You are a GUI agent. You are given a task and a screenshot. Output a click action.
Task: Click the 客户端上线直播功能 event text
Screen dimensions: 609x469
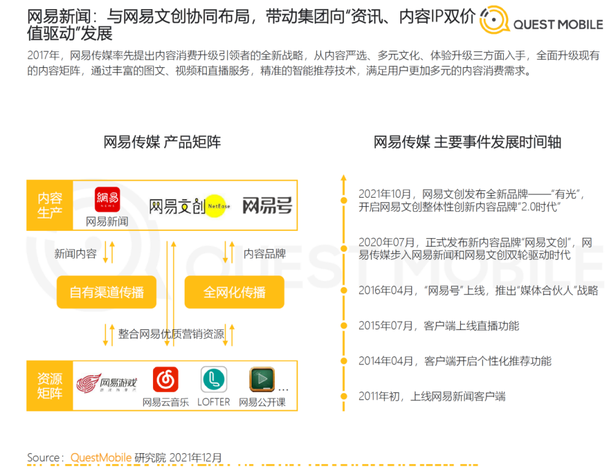coord(471,326)
